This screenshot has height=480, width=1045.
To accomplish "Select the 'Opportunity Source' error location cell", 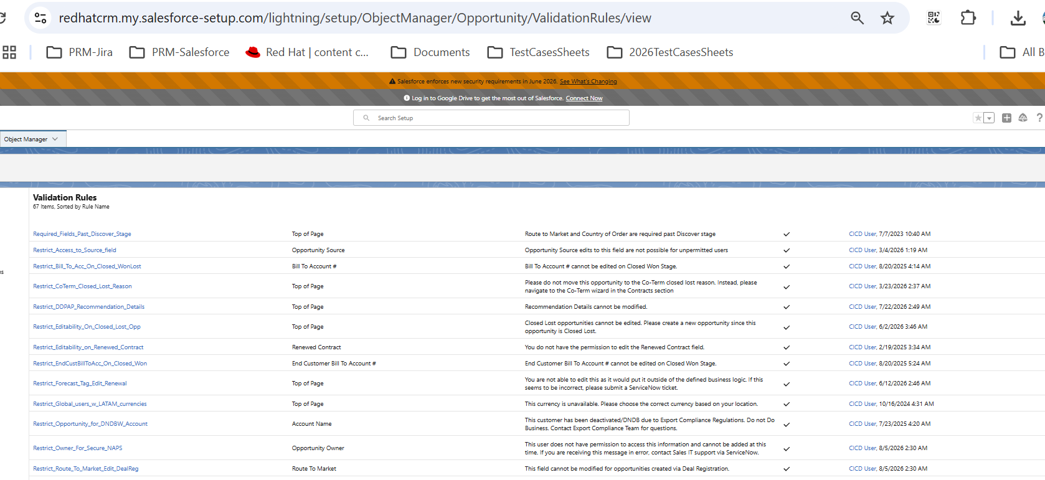I will tap(318, 250).
